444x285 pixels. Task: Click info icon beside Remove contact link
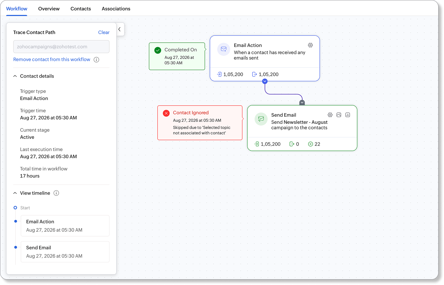pyautogui.click(x=96, y=60)
